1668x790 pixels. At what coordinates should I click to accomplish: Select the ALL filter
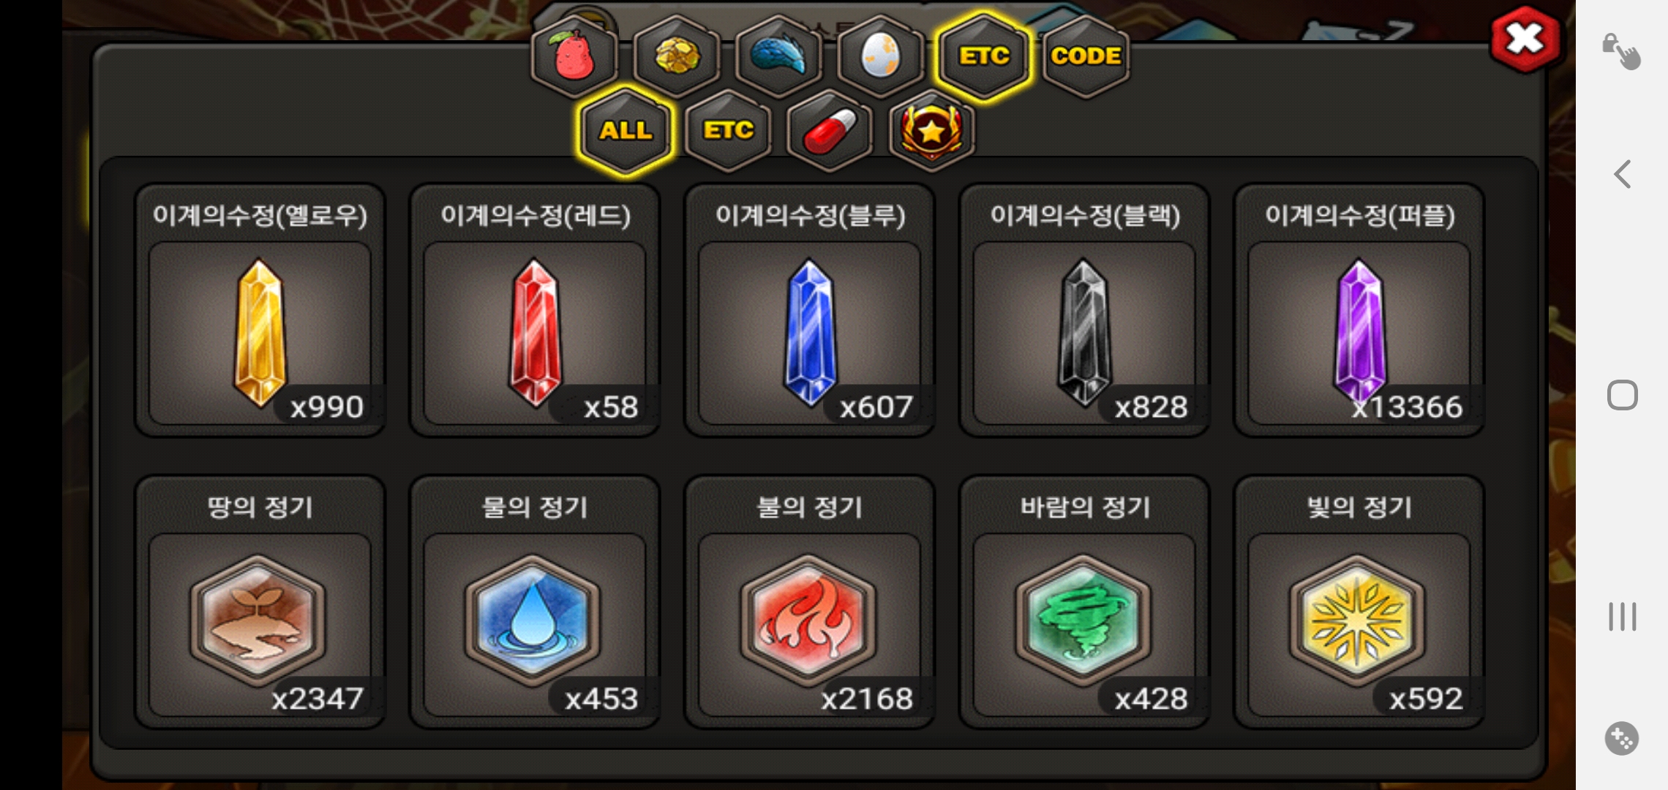(x=625, y=130)
